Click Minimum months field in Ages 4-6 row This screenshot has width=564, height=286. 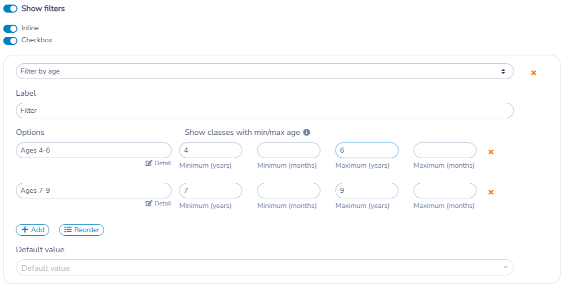[x=288, y=150]
